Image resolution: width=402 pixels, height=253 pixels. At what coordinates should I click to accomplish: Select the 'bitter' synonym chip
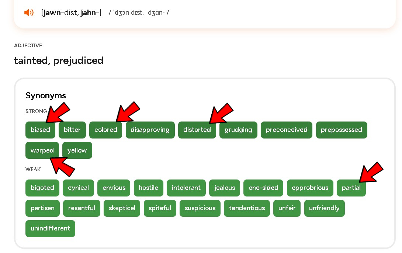72,130
